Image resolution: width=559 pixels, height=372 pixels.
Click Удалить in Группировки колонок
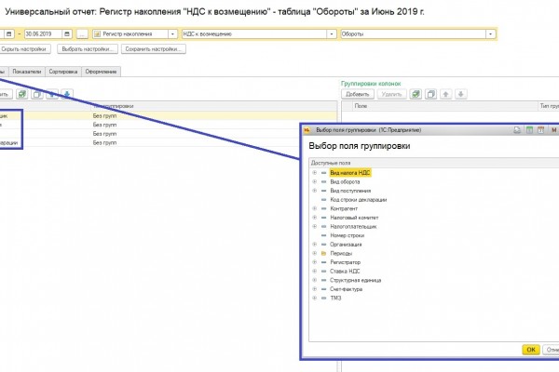coord(391,94)
